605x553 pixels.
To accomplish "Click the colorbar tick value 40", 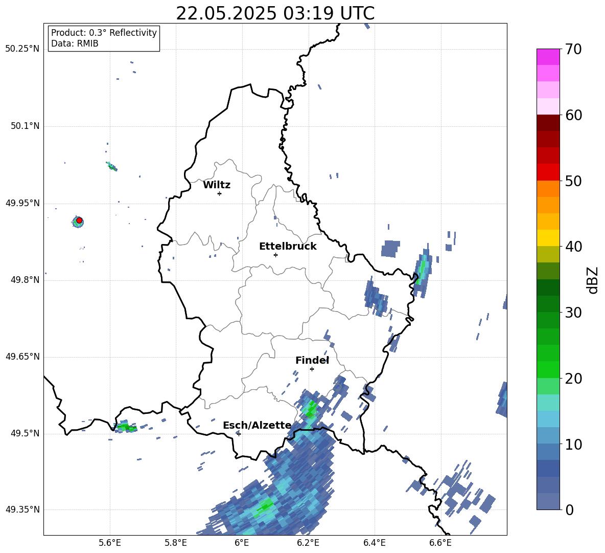I will coord(573,247).
